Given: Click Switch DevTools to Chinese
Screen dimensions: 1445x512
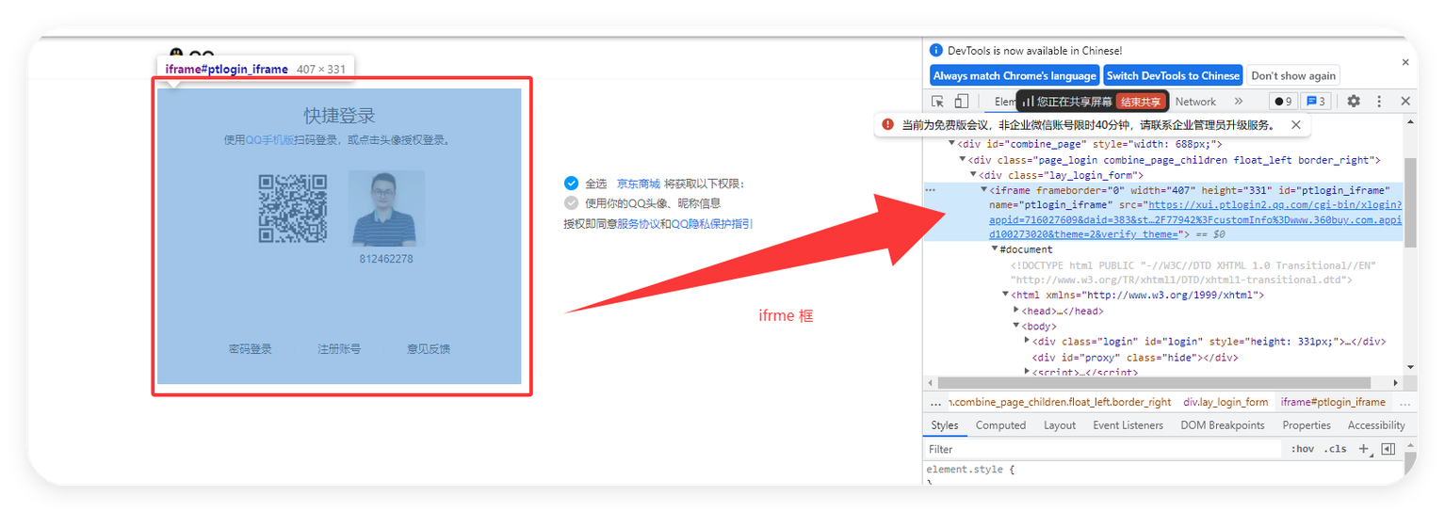Looking at the screenshot, I should click(1173, 75).
